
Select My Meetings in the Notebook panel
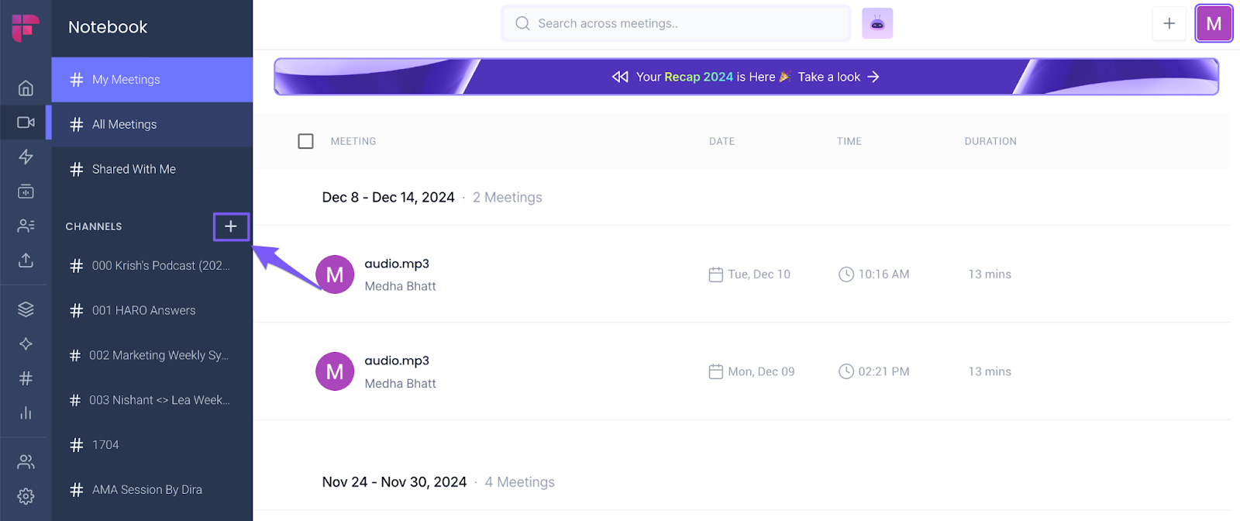tap(126, 80)
